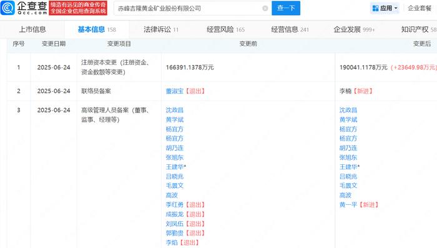
Task: Switch to the 上市信息 tab
Action: (x=32, y=29)
